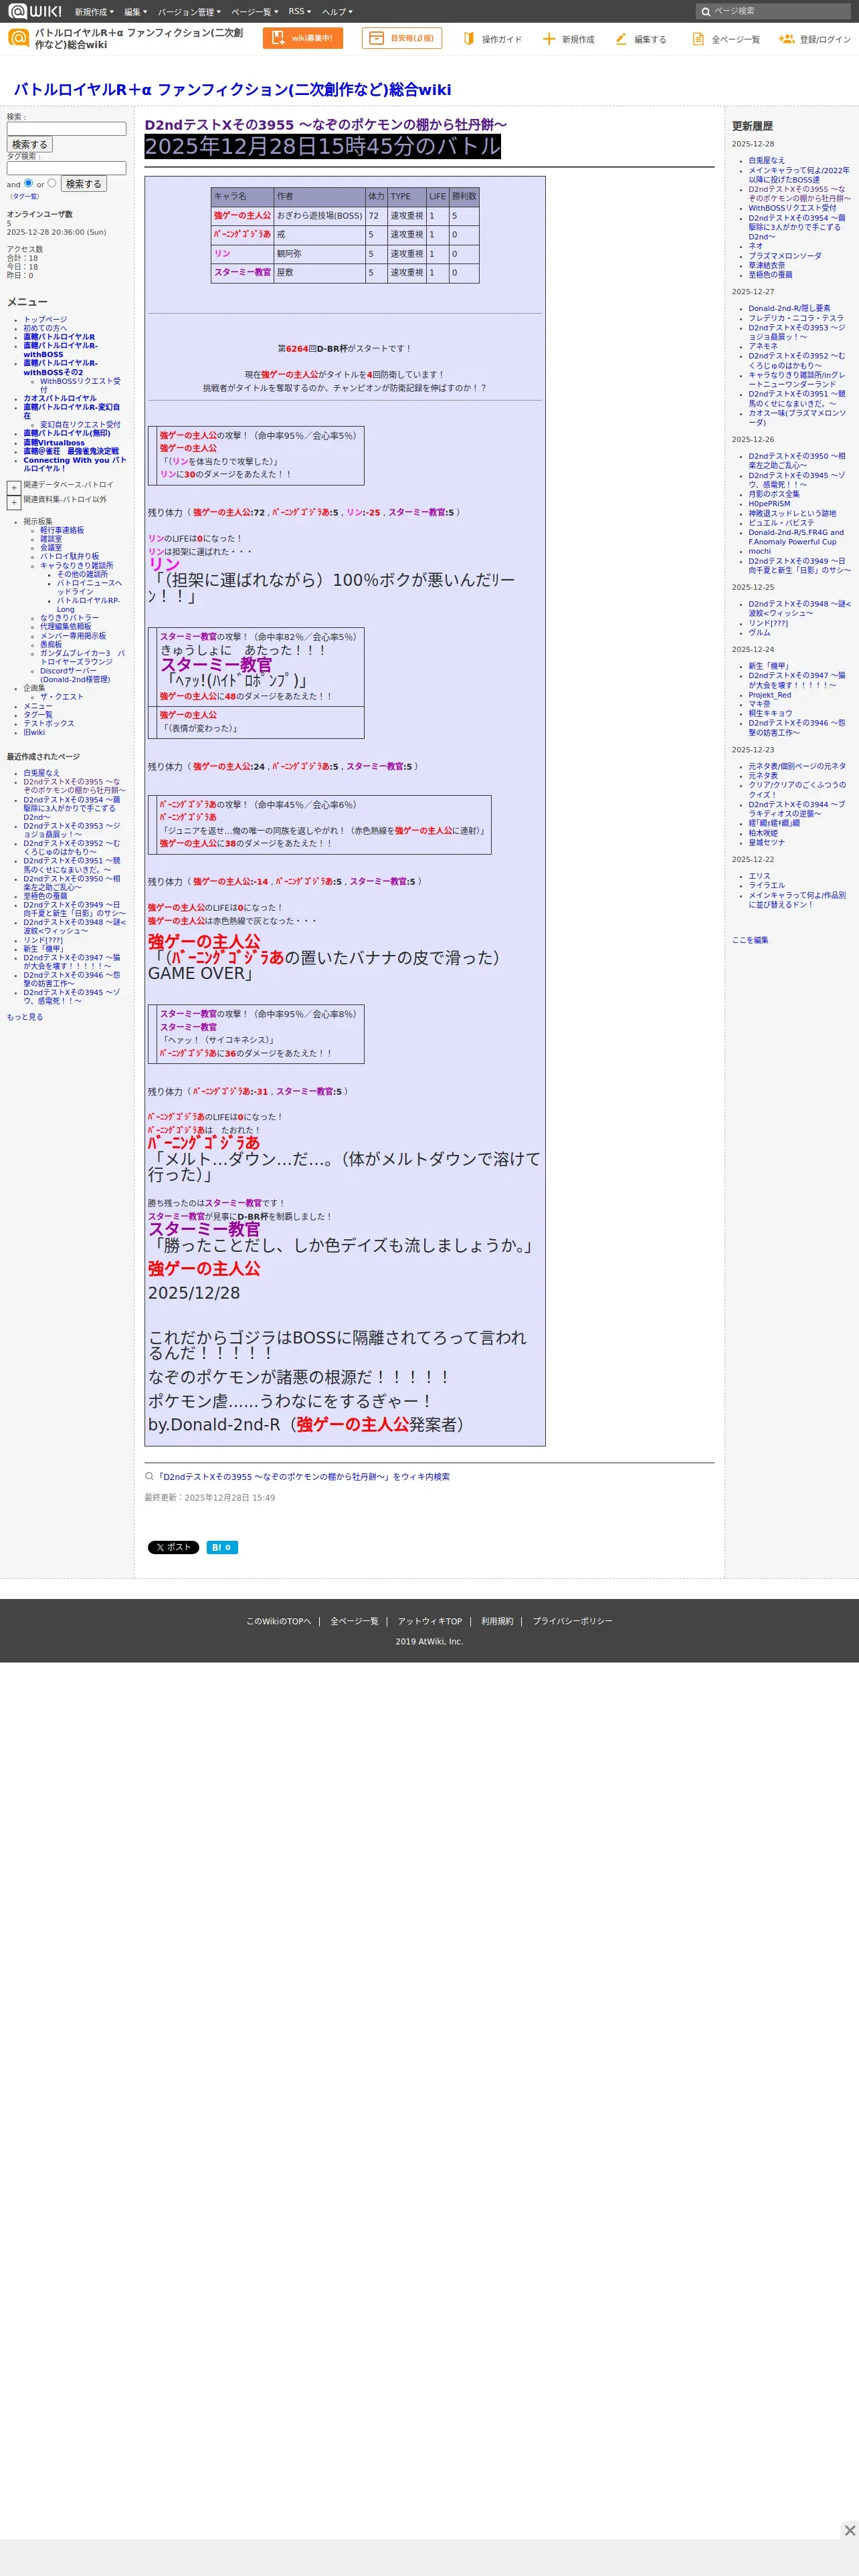Open WithBOSSリクエスト受付 in 更新履歴

click(792, 208)
